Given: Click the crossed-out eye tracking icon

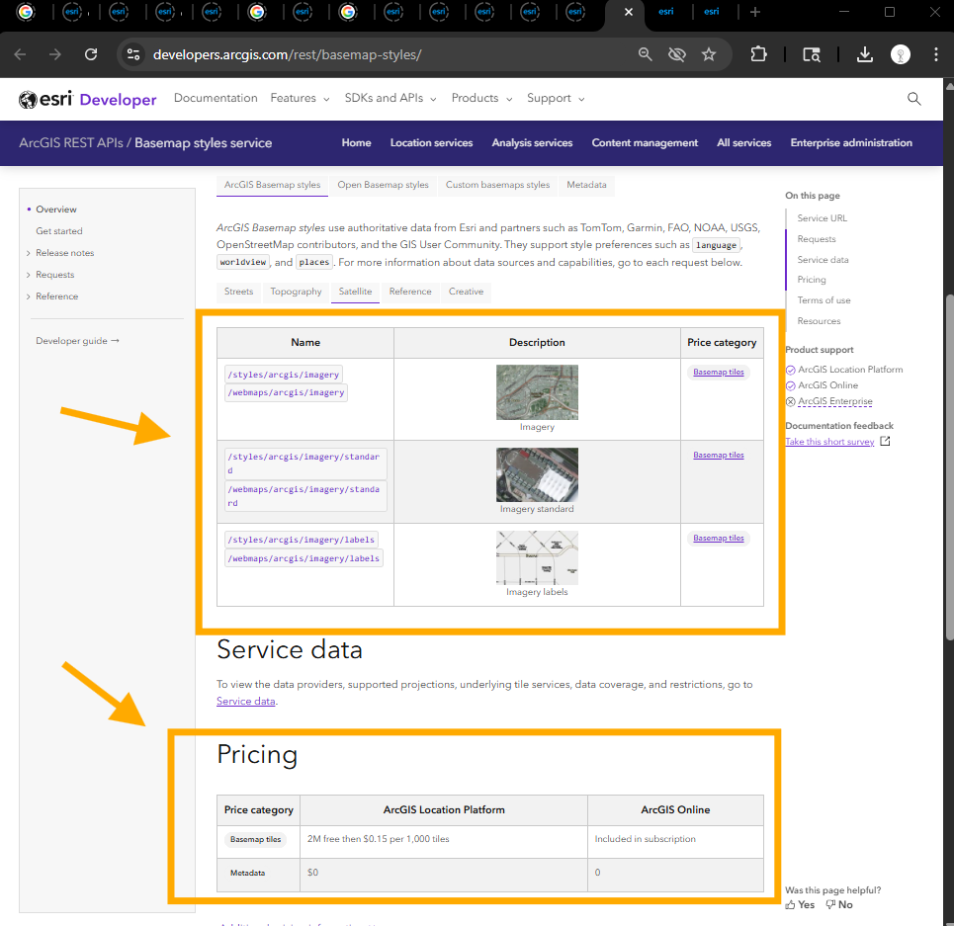Looking at the screenshot, I should point(676,54).
